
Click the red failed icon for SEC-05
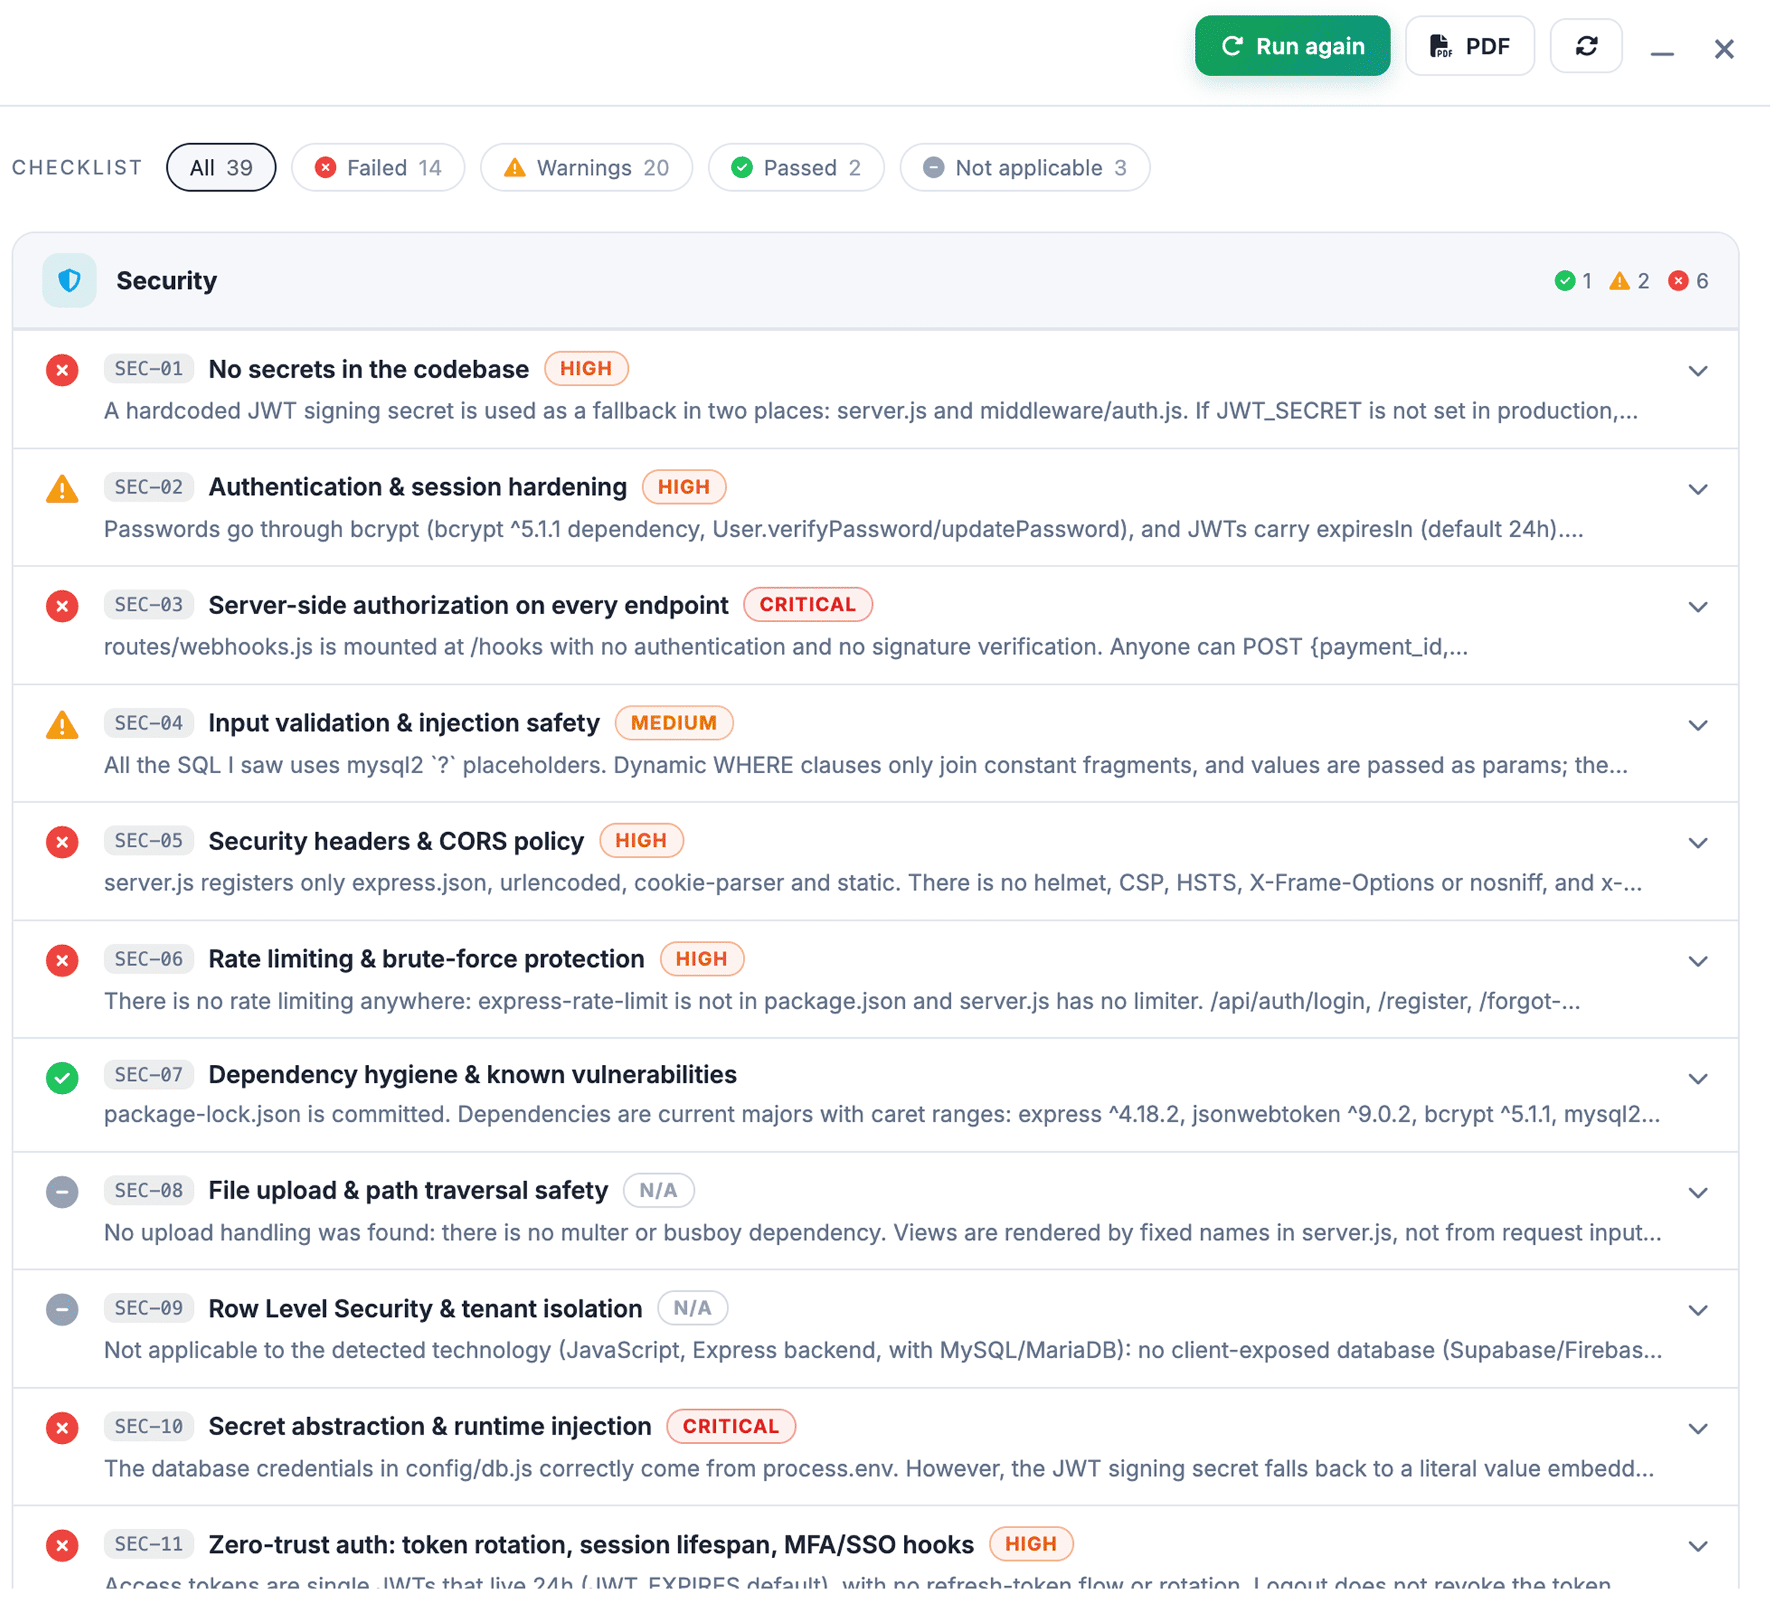click(62, 842)
